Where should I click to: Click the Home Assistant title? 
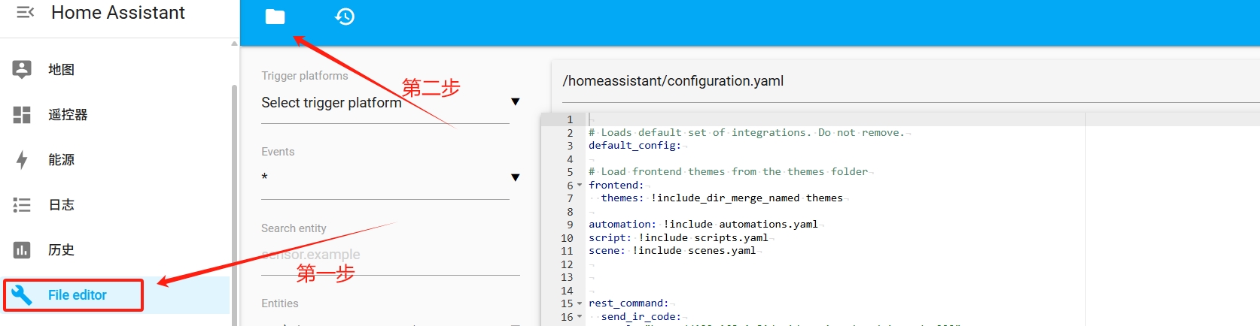(118, 13)
